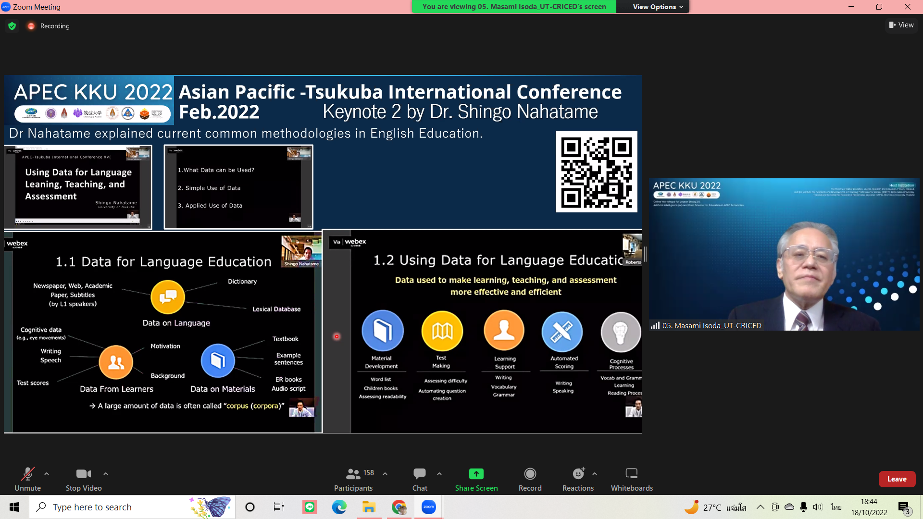Click the Unmute microphone icon

(x=27, y=474)
